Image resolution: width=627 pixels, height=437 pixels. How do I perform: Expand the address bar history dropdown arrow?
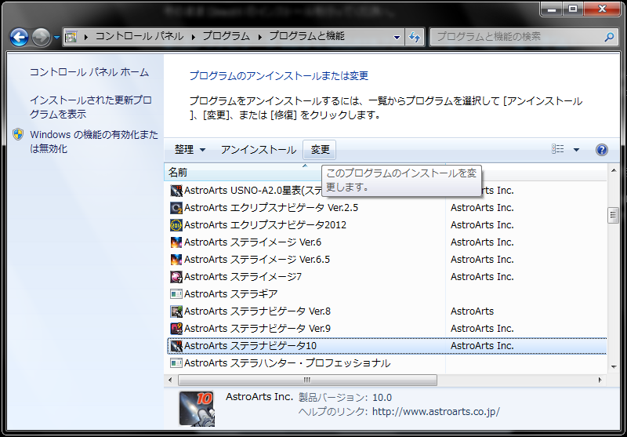(x=397, y=37)
